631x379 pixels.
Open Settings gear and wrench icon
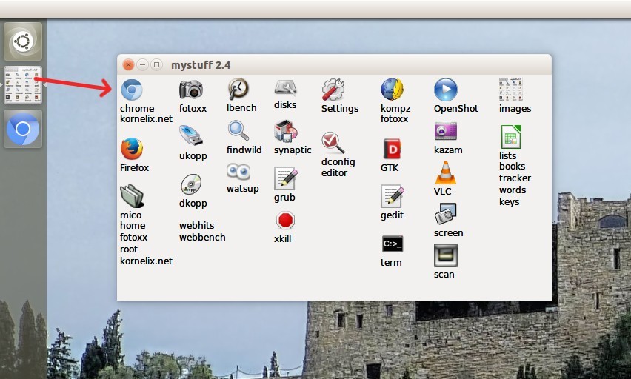333,90
